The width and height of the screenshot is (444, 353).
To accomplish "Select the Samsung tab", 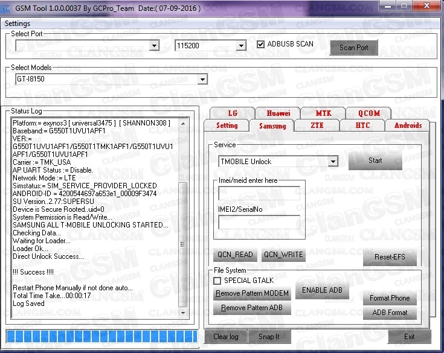I will (x=272, y=126).
